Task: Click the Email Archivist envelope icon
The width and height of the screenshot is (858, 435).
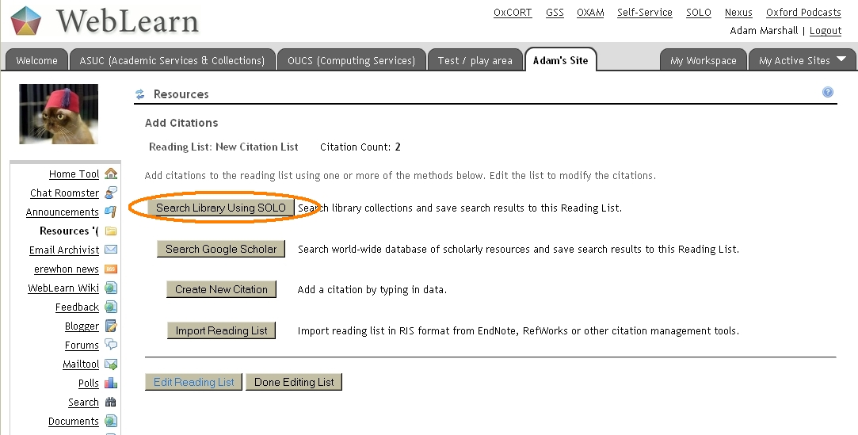Action: click(111, 250)
